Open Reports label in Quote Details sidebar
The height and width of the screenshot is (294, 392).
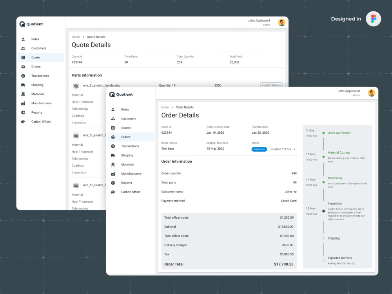point(37,113)
